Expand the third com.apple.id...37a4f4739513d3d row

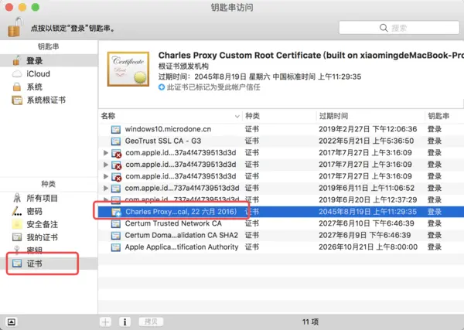[106, 176]
